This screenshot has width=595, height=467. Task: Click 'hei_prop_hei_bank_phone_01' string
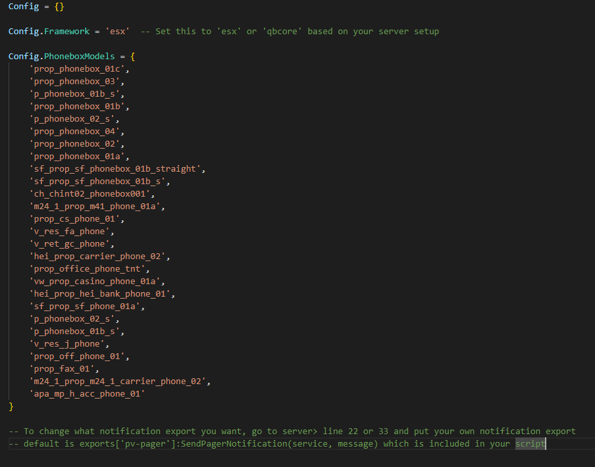click(100, 294)
